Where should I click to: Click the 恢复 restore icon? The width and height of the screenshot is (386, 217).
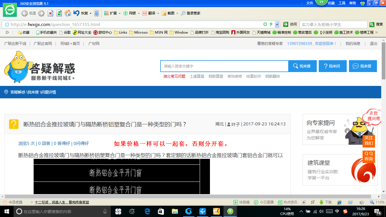[76, 13]
